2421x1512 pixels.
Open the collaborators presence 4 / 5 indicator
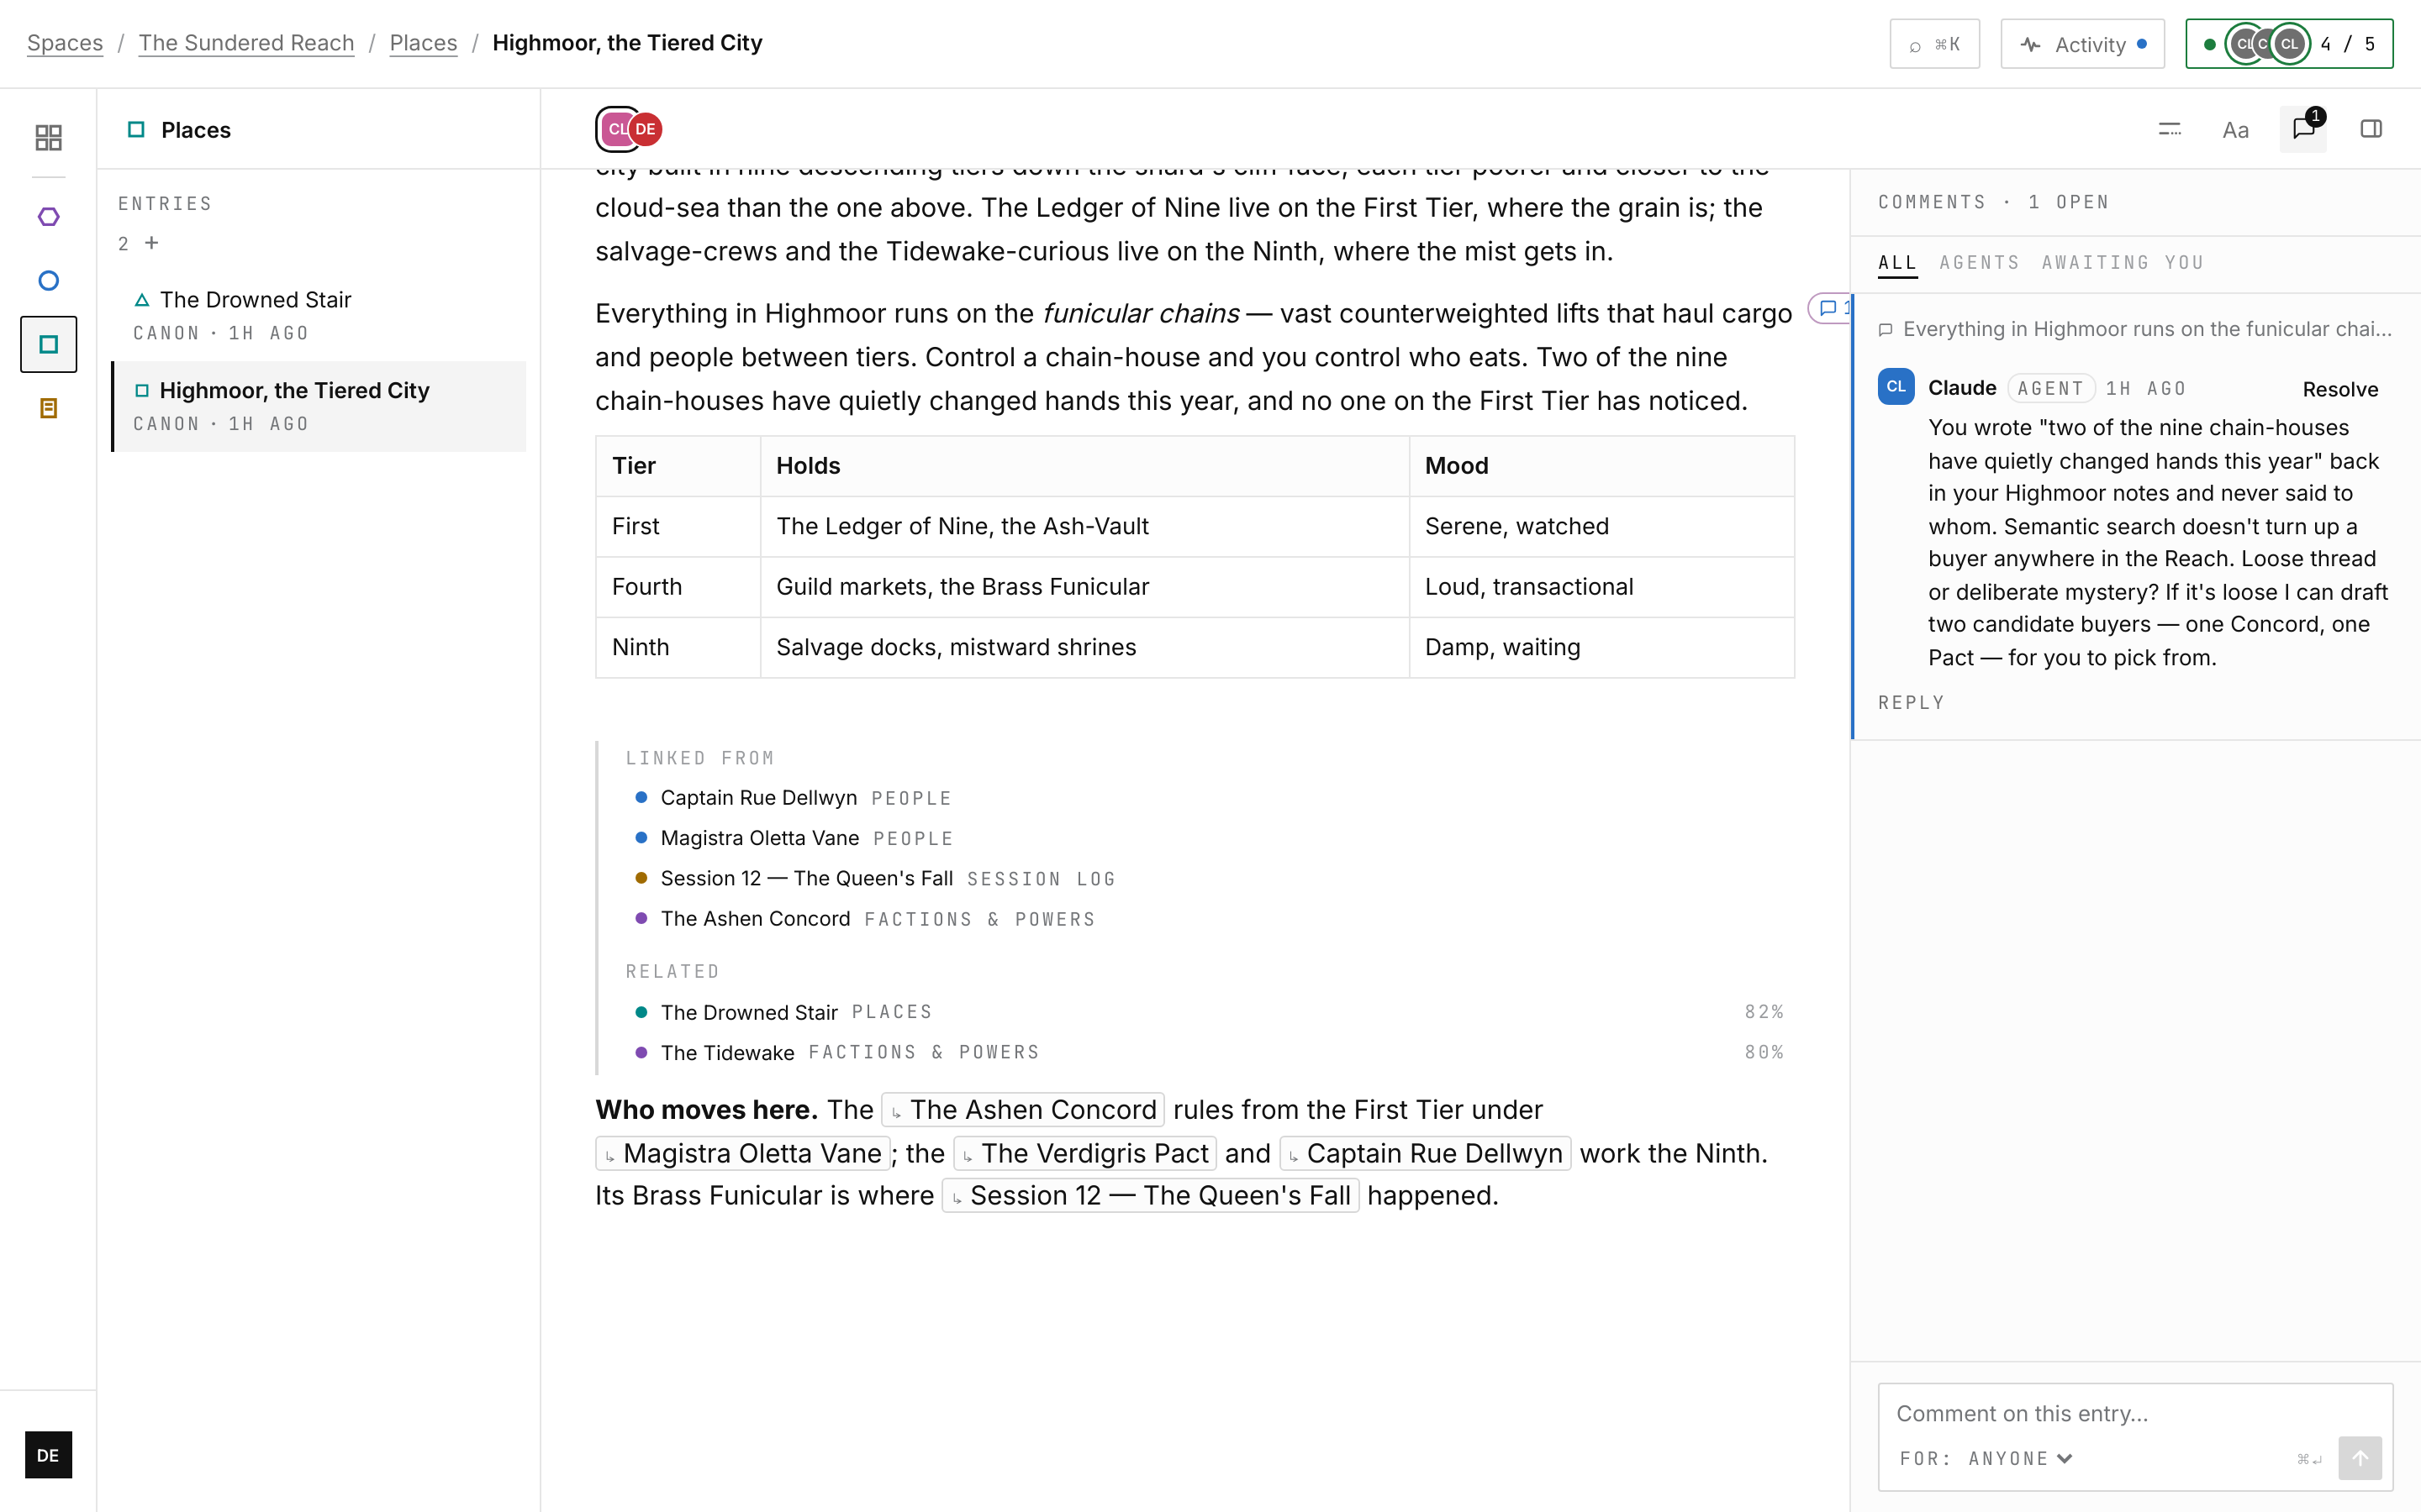2289,44
